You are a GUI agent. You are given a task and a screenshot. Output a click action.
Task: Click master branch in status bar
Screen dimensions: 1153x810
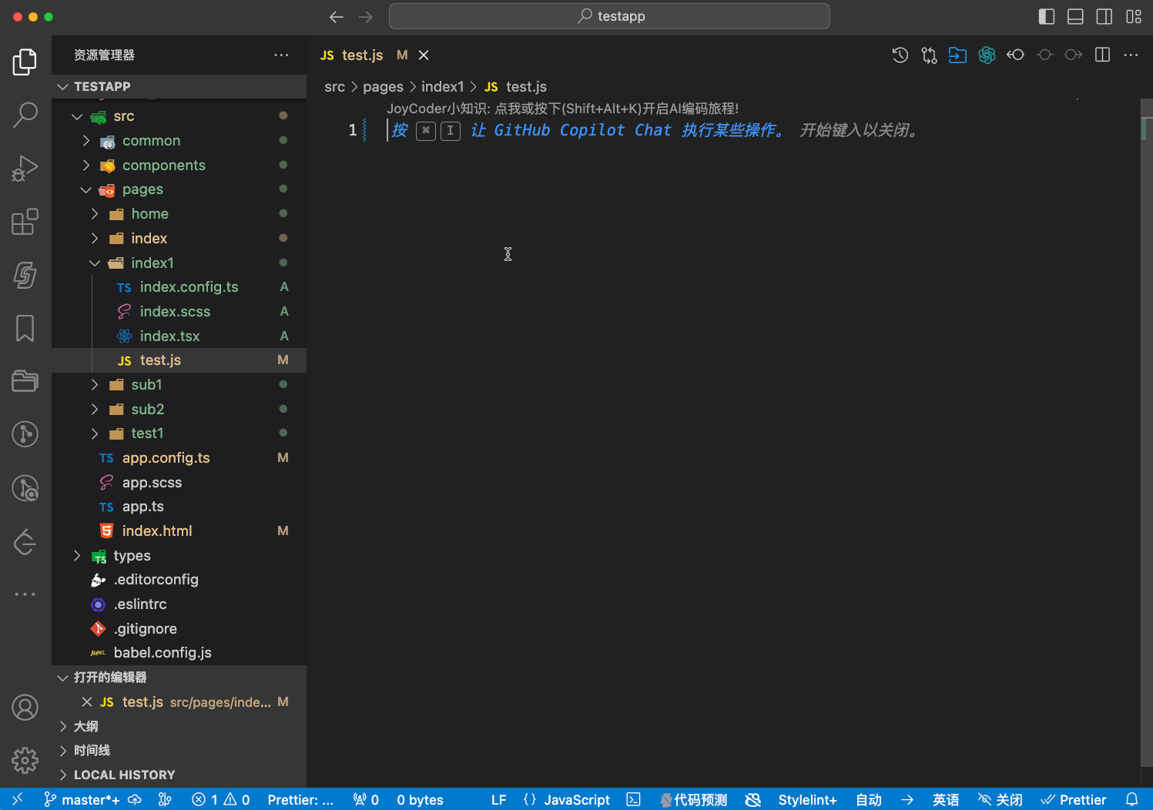[82, 799]
